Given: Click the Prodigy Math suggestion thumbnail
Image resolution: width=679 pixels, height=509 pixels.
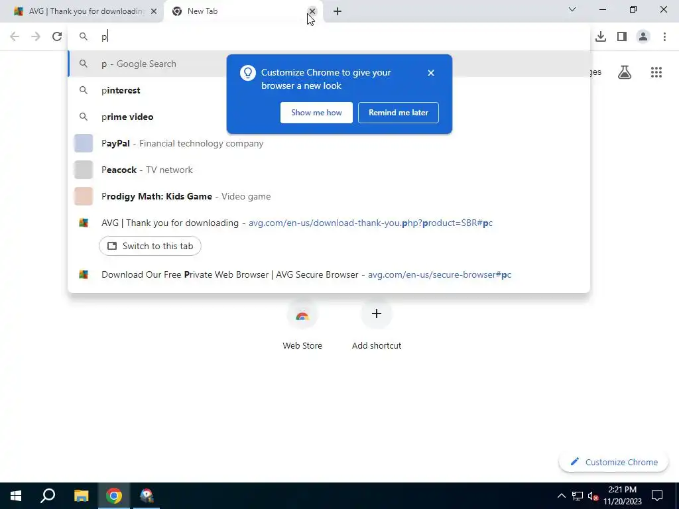Looking at the screenshot, I should click(x=83, y=196).
